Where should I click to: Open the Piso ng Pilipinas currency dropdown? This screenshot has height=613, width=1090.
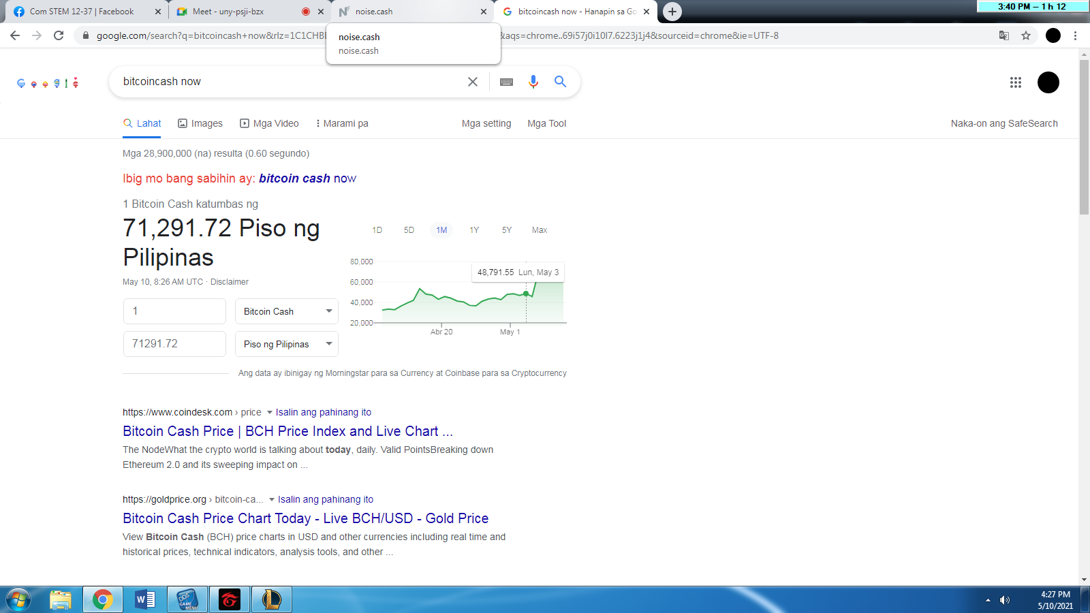287,344
